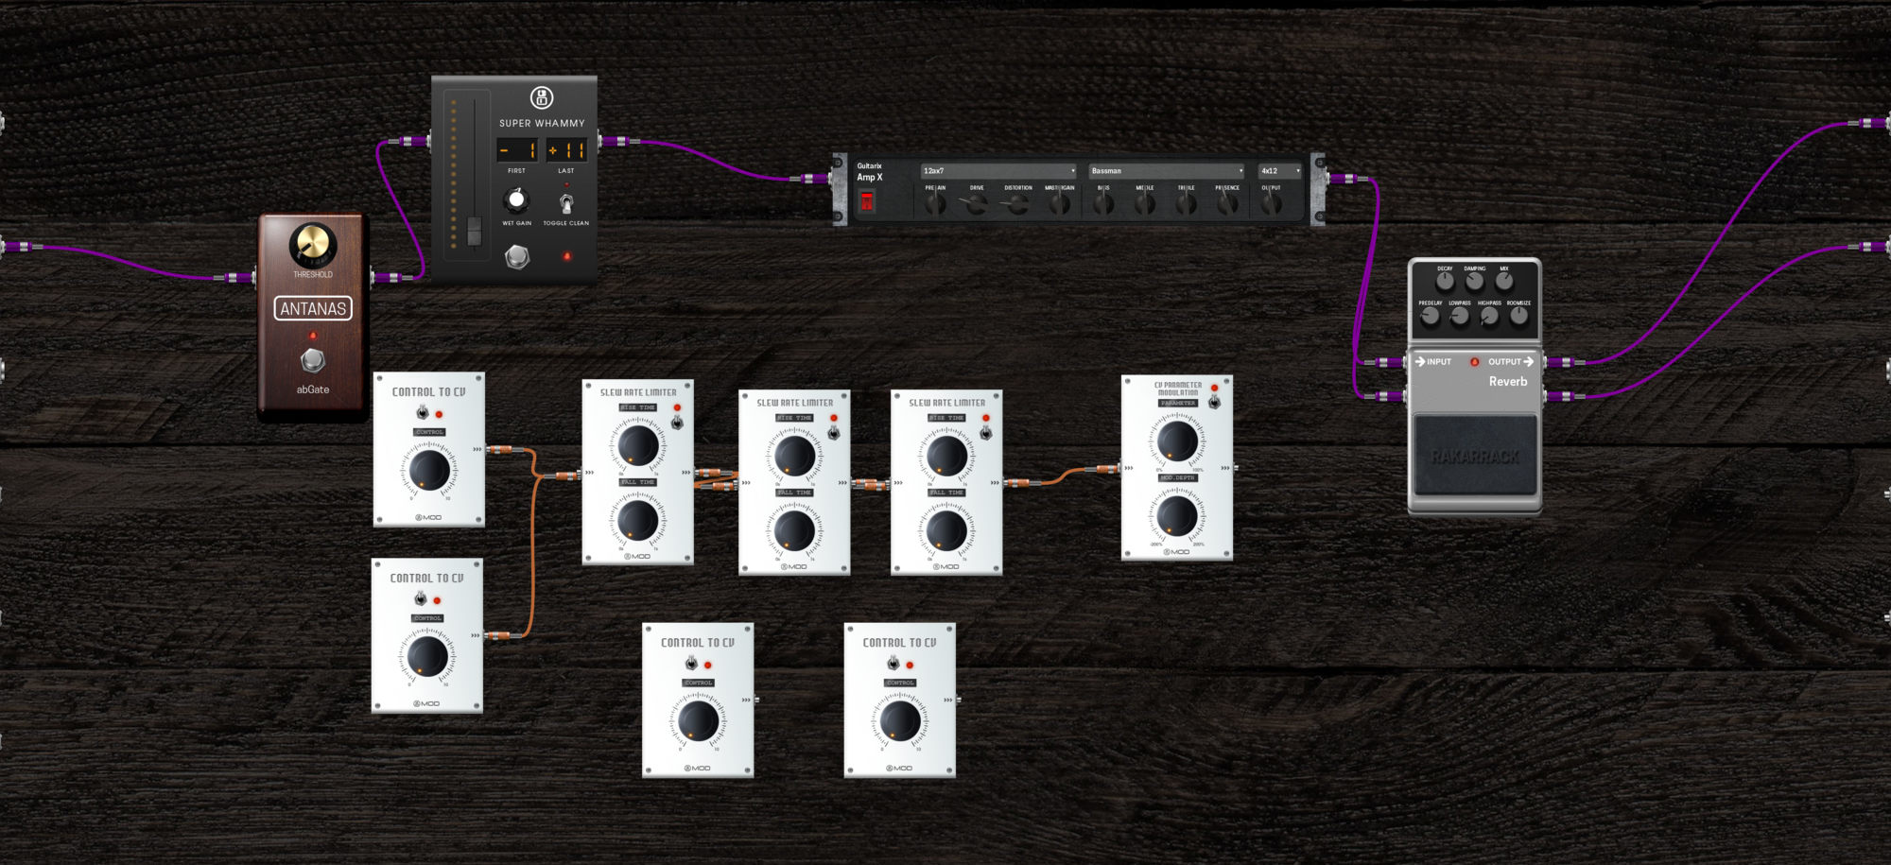Adjust the abGate Threshold knob
The image size is (1891, 865).
313,245
